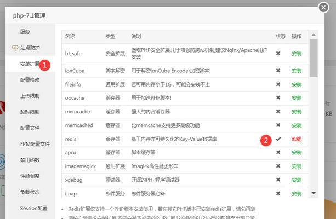The image size is (336, 219).
Task: Open the 配置修改 section
Action: tap(30, 80)
